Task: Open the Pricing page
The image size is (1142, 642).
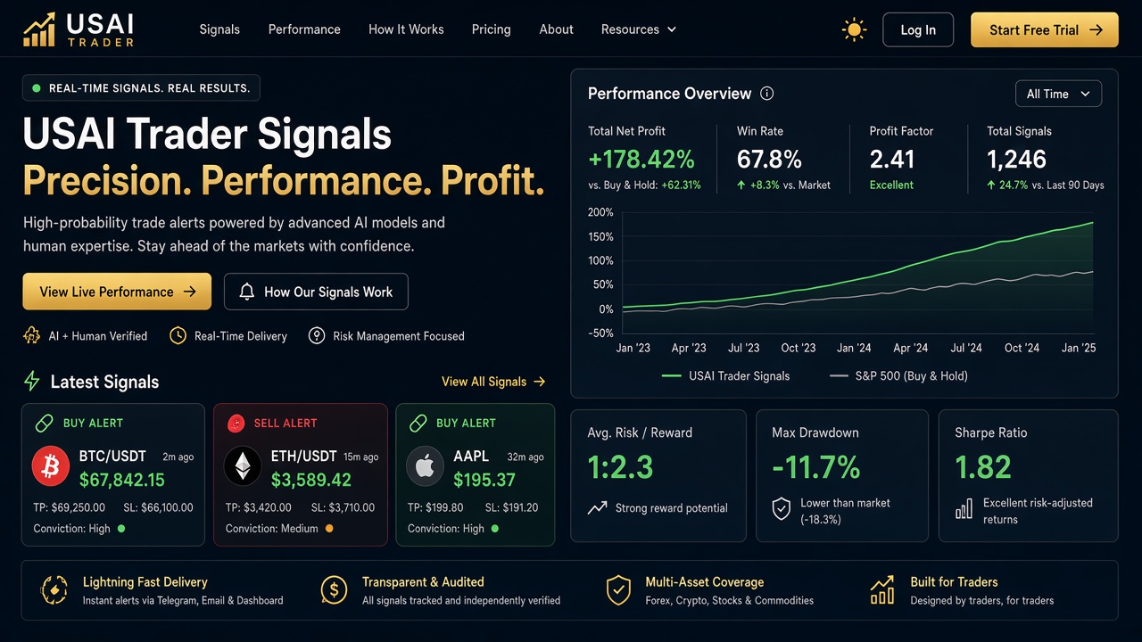Action: click(492, 29)
